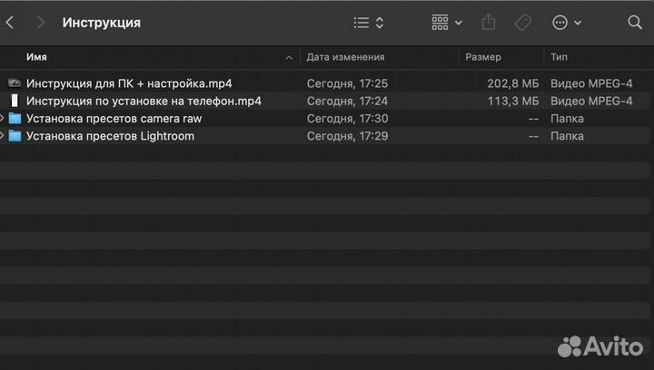Go back with the left arrow
The height and width of the screenshot is (370, 654).
coord(10,23)
